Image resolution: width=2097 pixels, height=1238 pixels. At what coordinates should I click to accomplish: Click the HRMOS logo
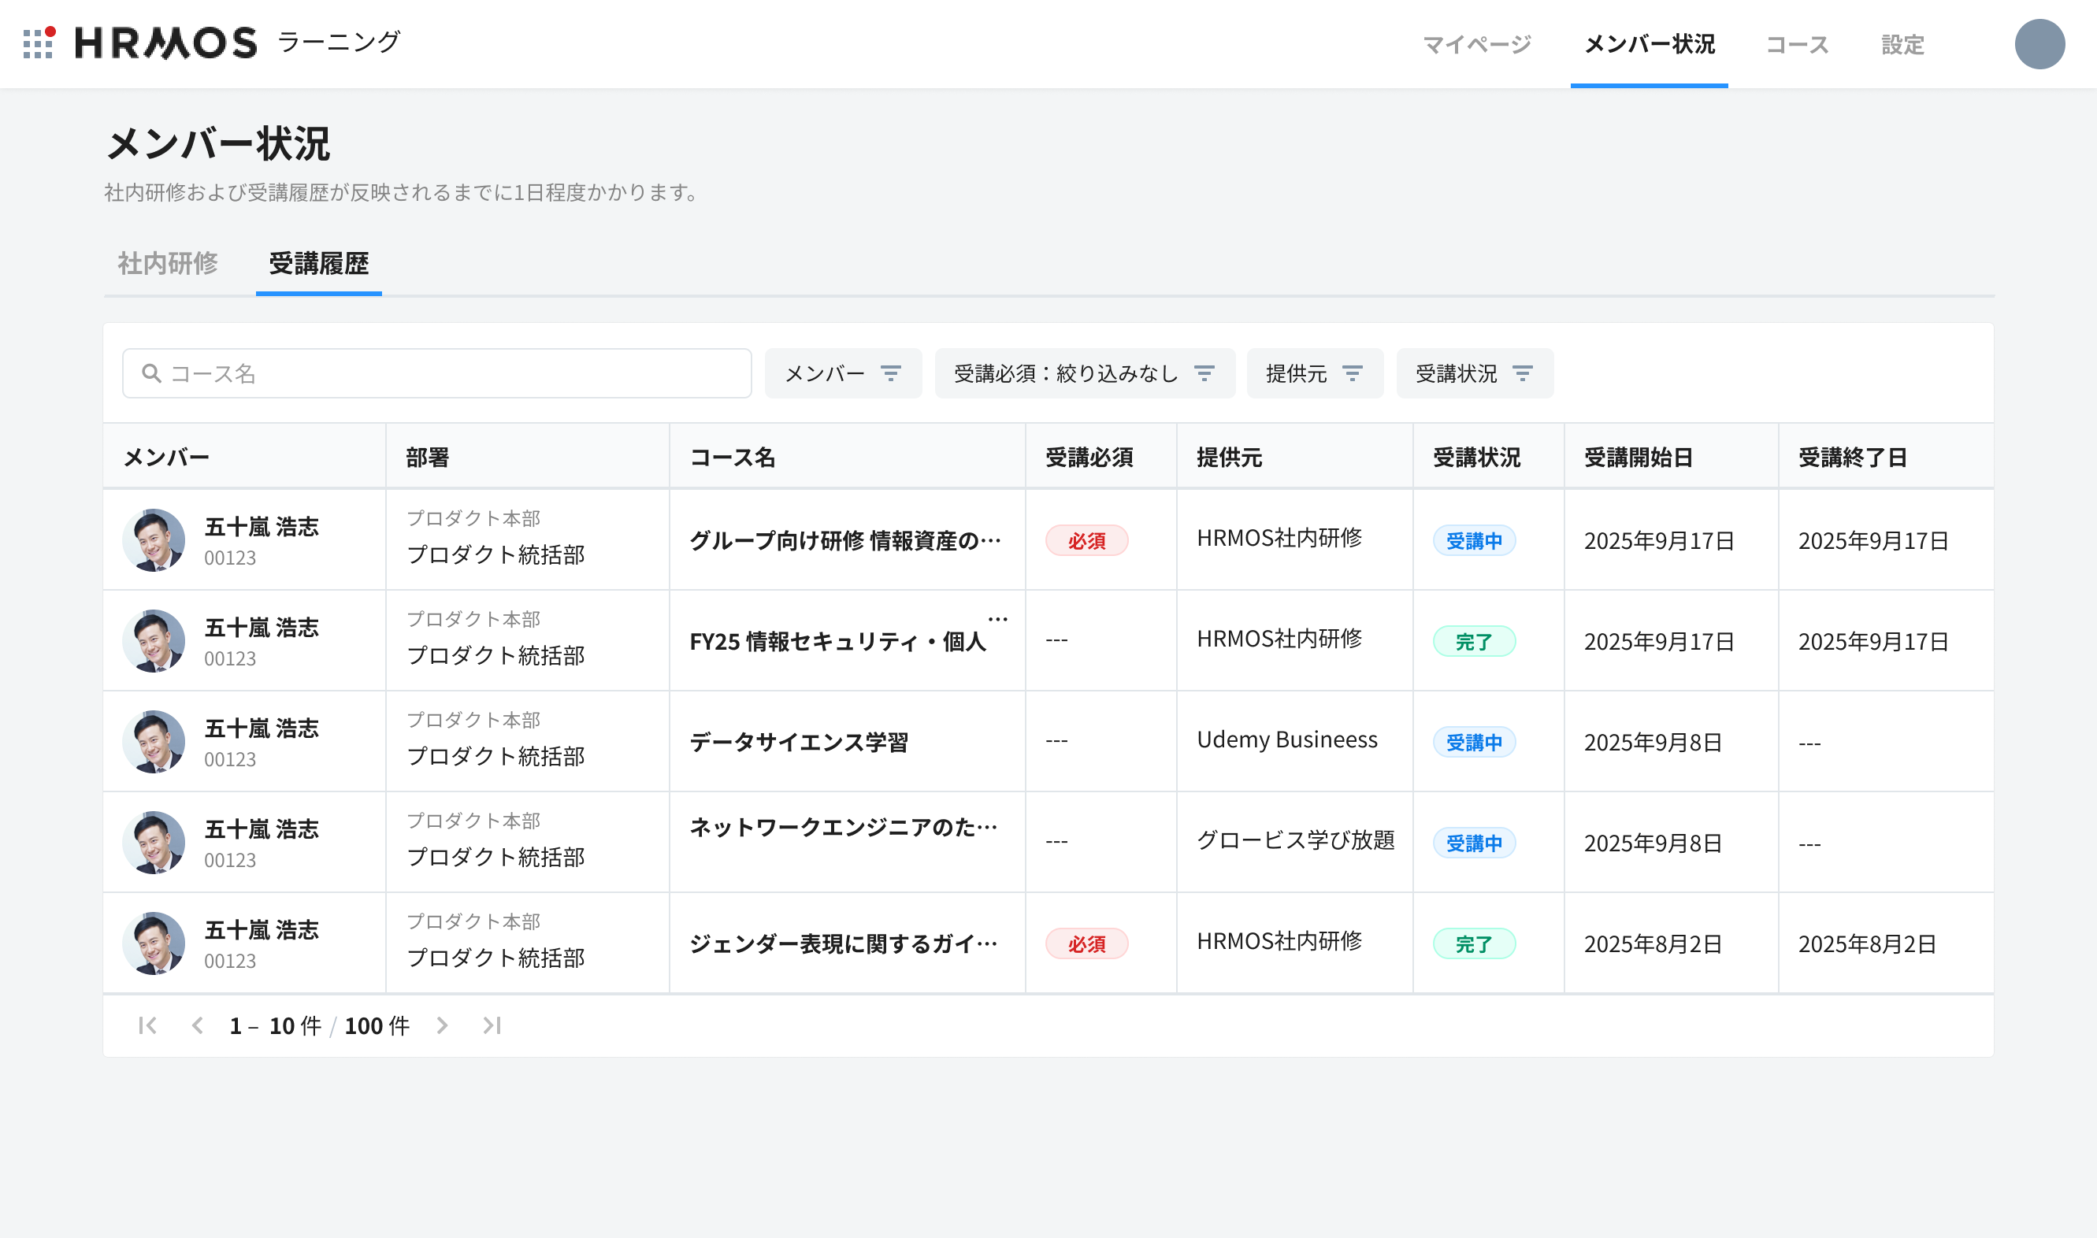click(166, 43)
